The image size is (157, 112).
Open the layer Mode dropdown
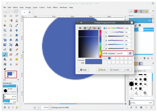[x=144, y=16]
